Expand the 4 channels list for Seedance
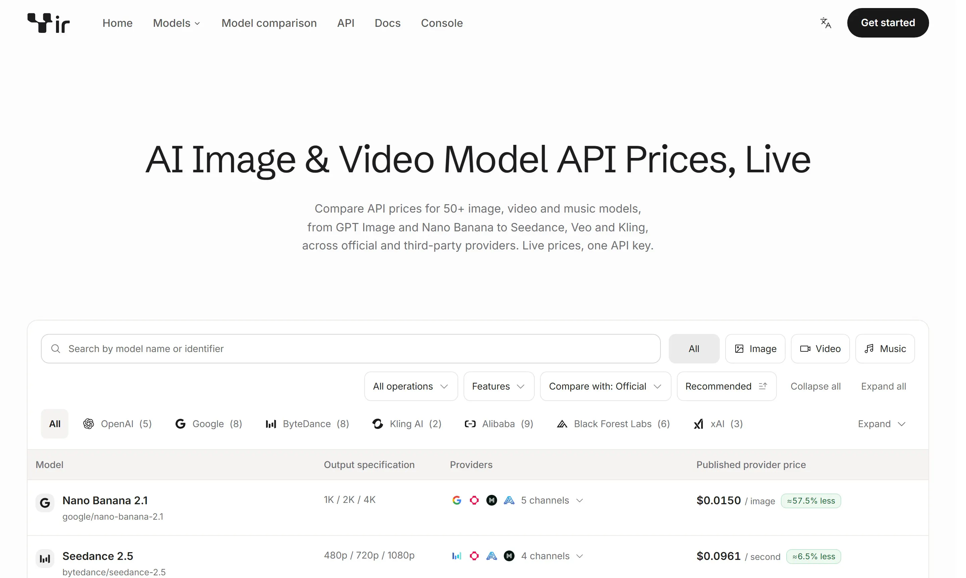The image size is (966, 578). click(x=552, y=556)
